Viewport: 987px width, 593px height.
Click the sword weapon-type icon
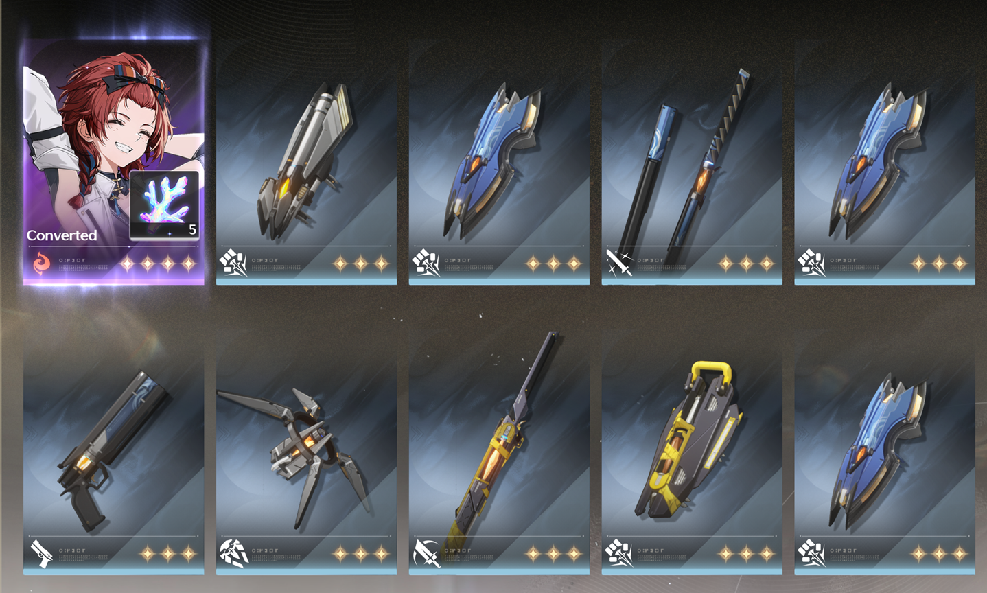point(618,263)
